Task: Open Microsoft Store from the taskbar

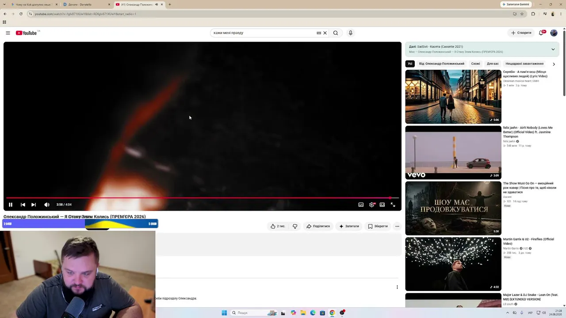Action: point(322,313)
